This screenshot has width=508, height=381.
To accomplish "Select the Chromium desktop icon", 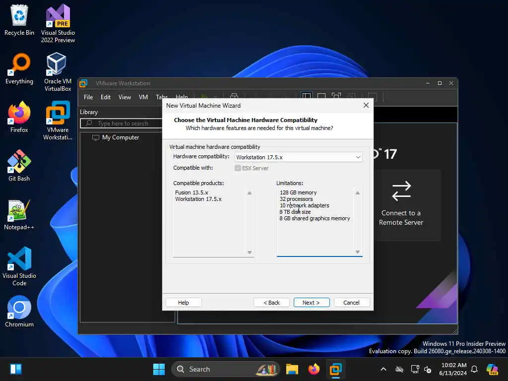I will pyautogui.click(x=19, y=312).
